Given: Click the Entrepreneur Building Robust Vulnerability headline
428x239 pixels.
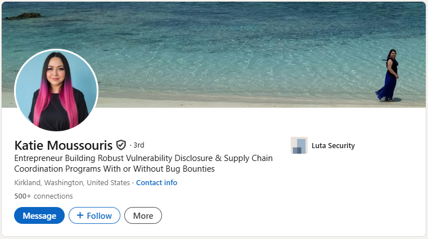Looking at the screenshot, I should (143, 158).
